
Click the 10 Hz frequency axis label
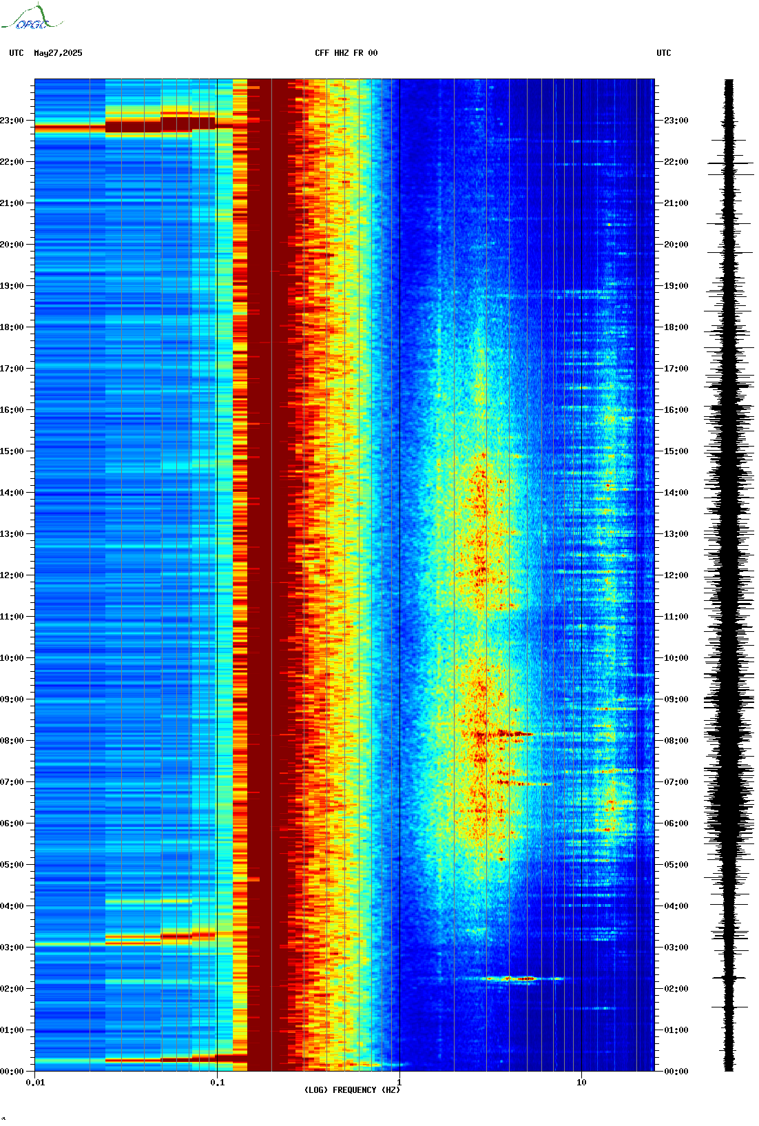[x=581, y=1083]
